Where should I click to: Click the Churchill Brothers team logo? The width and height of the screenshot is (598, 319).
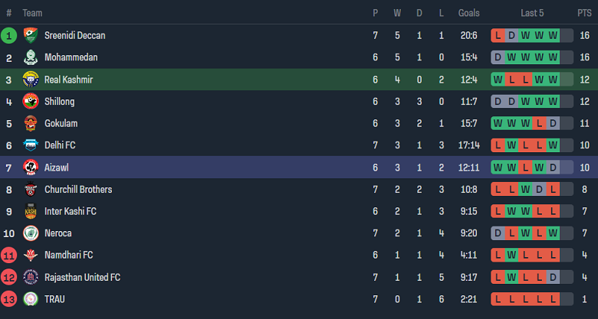(31, 190)
